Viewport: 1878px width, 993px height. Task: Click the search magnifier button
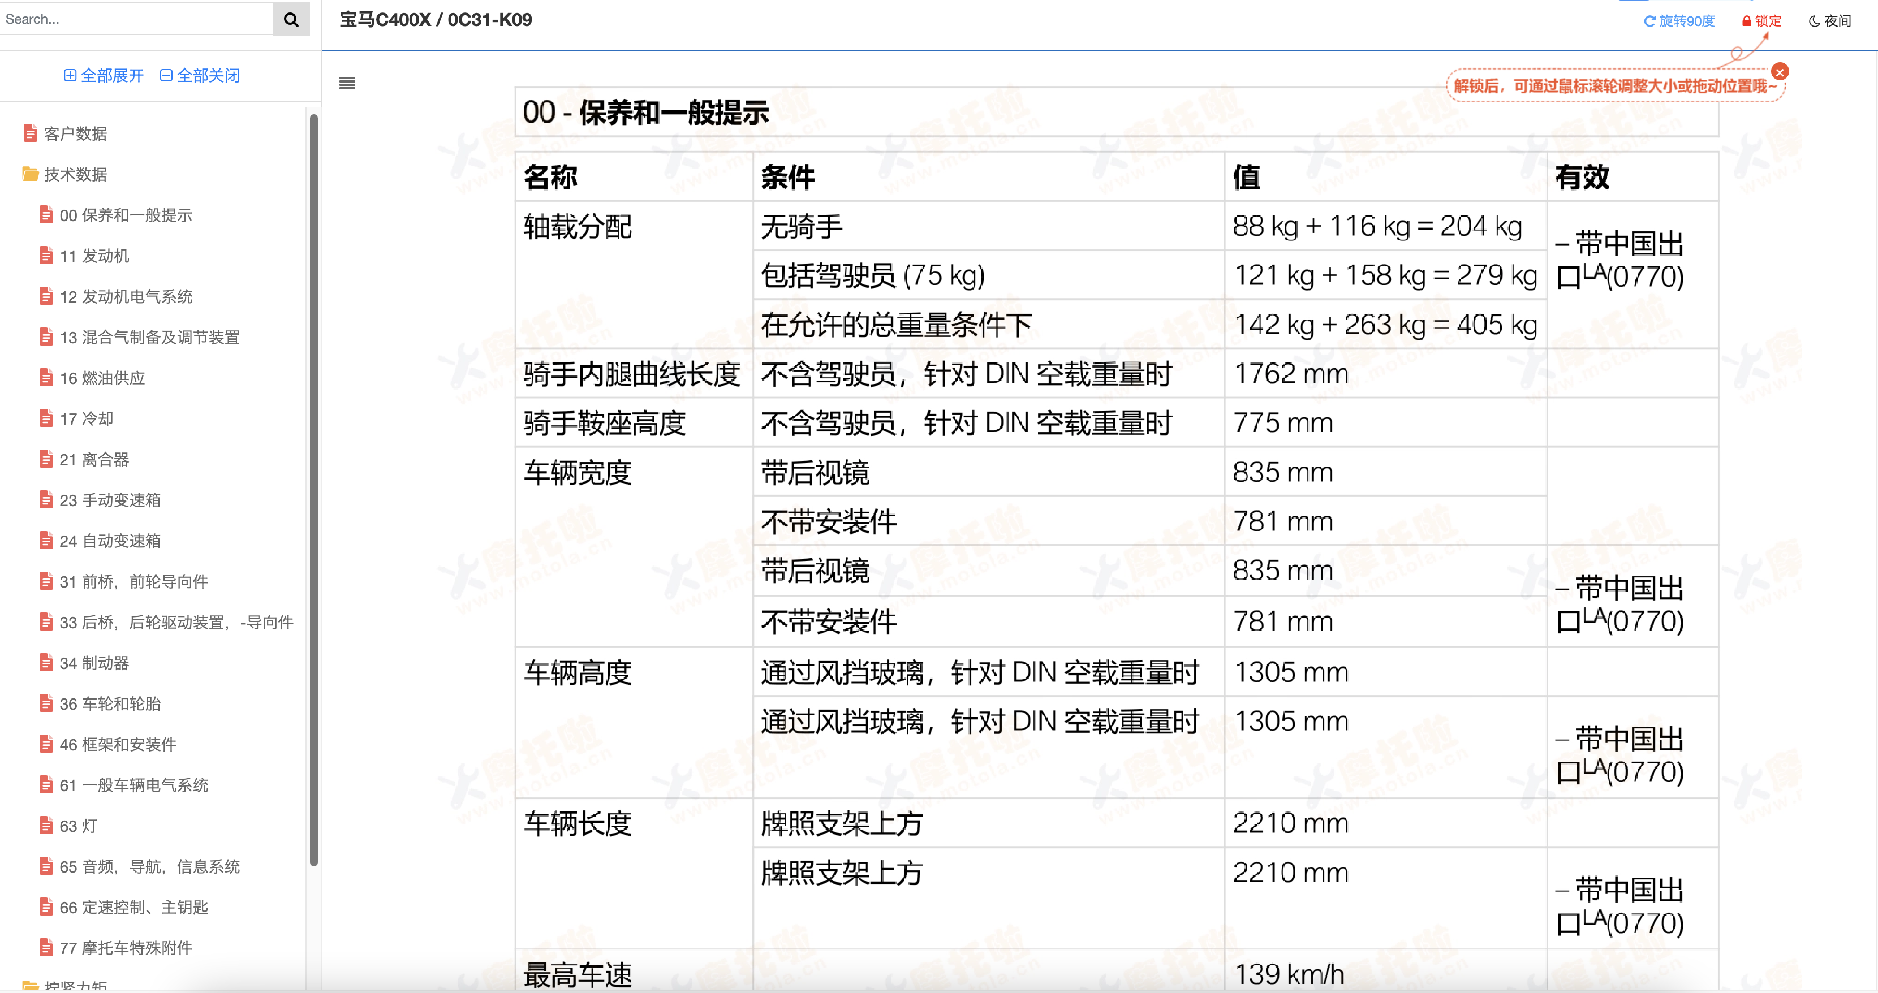pos(291,20)
